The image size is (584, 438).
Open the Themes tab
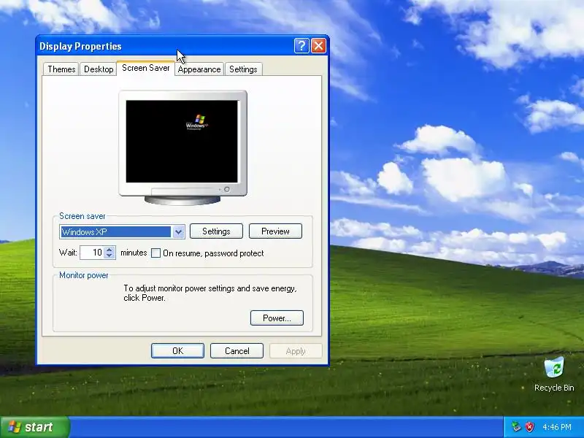(61, 69)
